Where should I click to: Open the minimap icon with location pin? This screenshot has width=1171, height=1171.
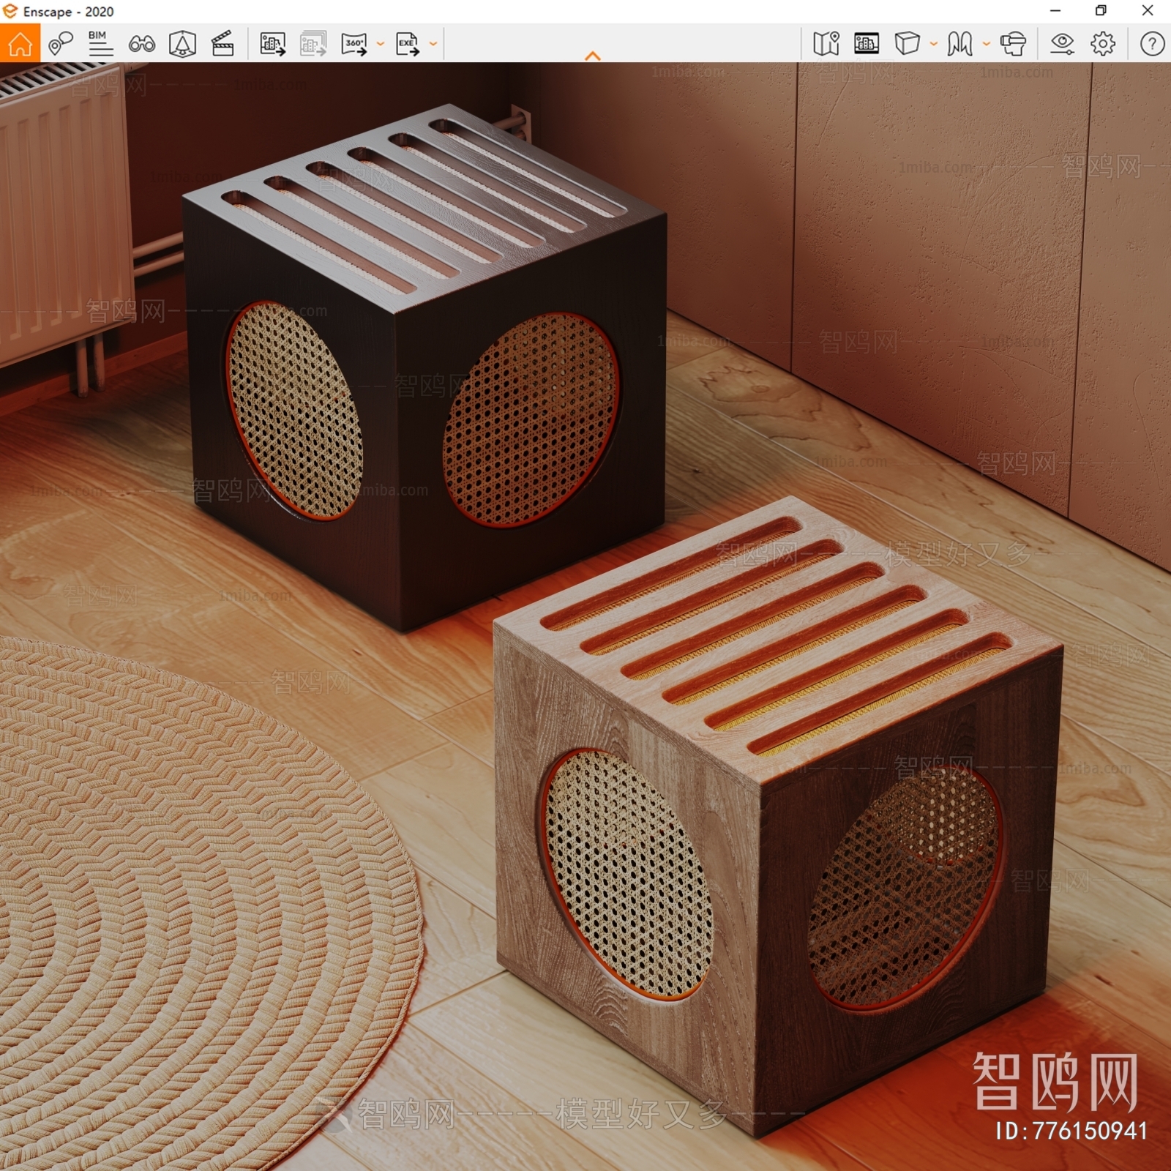(826, 44)
